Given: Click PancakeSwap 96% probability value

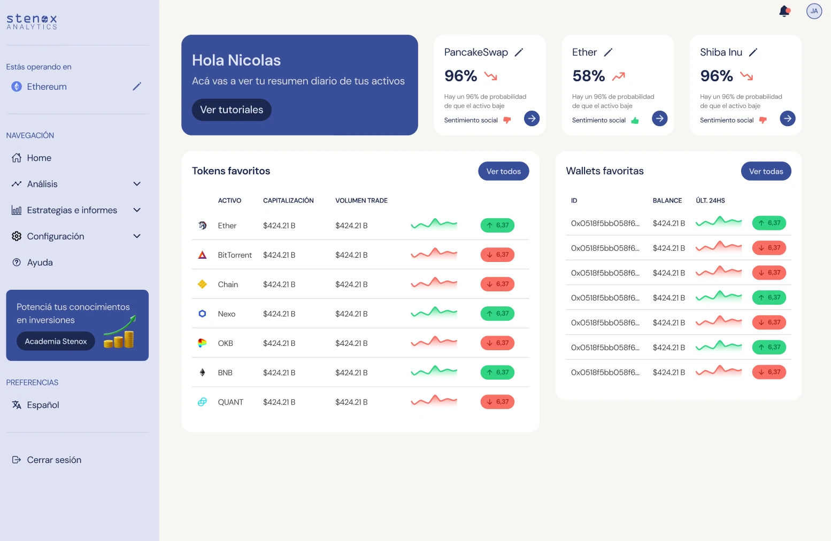Looking at the screenshot, I should [x=460, y=76].
